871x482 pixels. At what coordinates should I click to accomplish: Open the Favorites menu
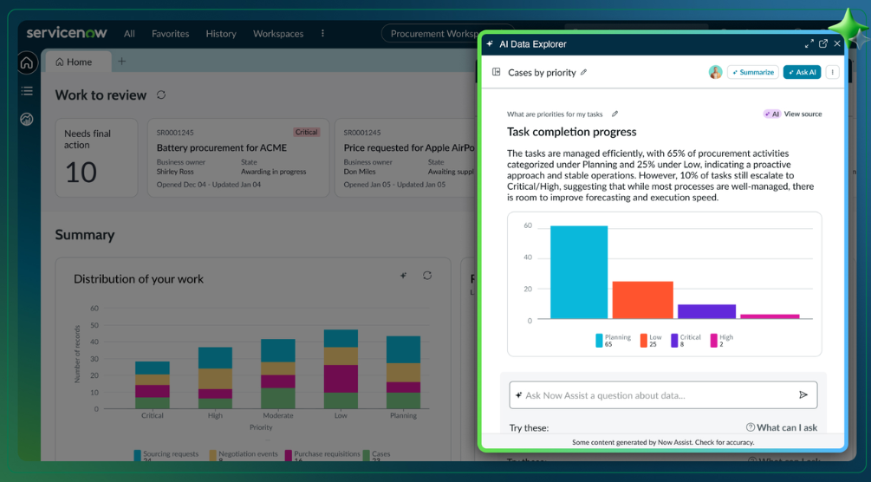pyautogui.click(x=170, y=34)
